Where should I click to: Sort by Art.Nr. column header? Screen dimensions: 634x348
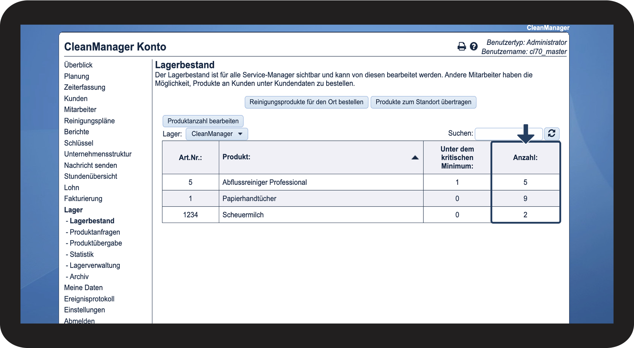pyautogui.click(x=190, y=157)
